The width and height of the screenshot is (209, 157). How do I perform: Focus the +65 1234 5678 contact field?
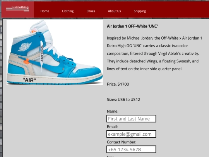(x=131, y=149)
